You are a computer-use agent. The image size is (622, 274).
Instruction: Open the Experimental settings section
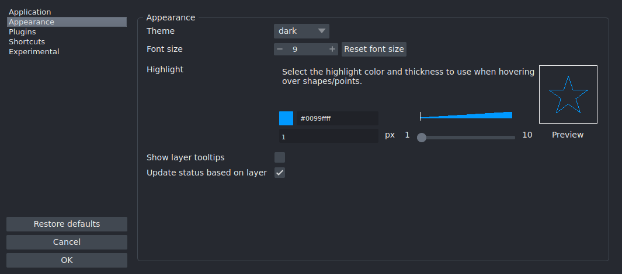pyautogui.click(x=34, y=52)
